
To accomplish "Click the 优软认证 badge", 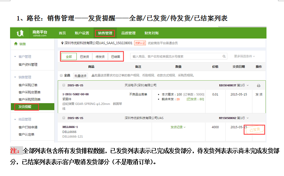I will coord(139,43).
